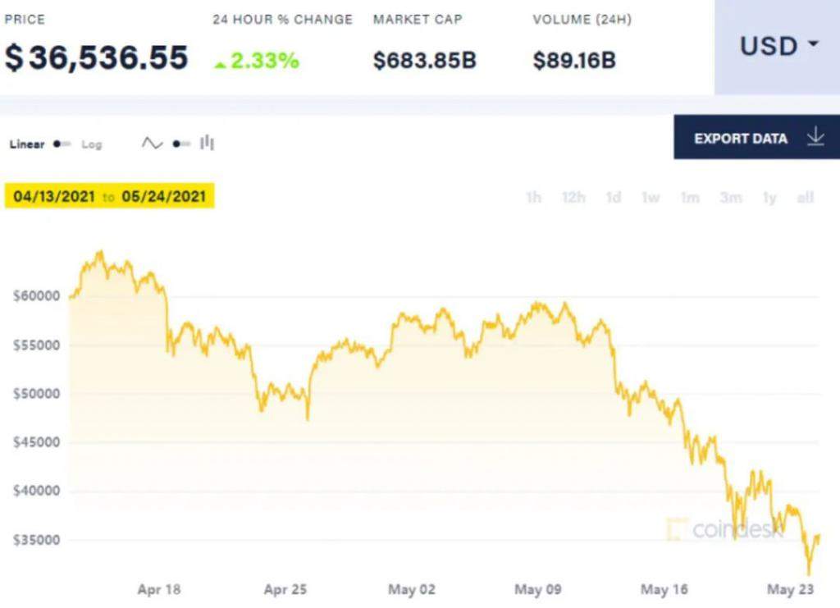This screenshot has height=608, width=840.
Task: Select the 1y time range
Action: 769,198
